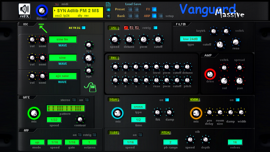270x152 pixels.
Task: Select LFO number 1
Action: (126, 28)
